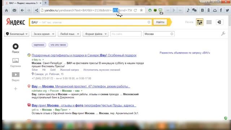This screenshot has width=231, height=130.
Task: Open the chat bubbles icon
Action: (195, 10)
